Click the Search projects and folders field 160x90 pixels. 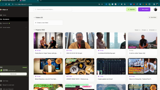click(x=53, y=9)
